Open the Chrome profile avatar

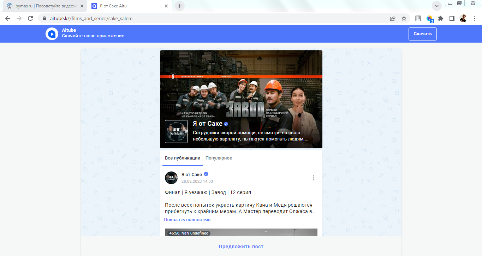(x=463, y=18)
